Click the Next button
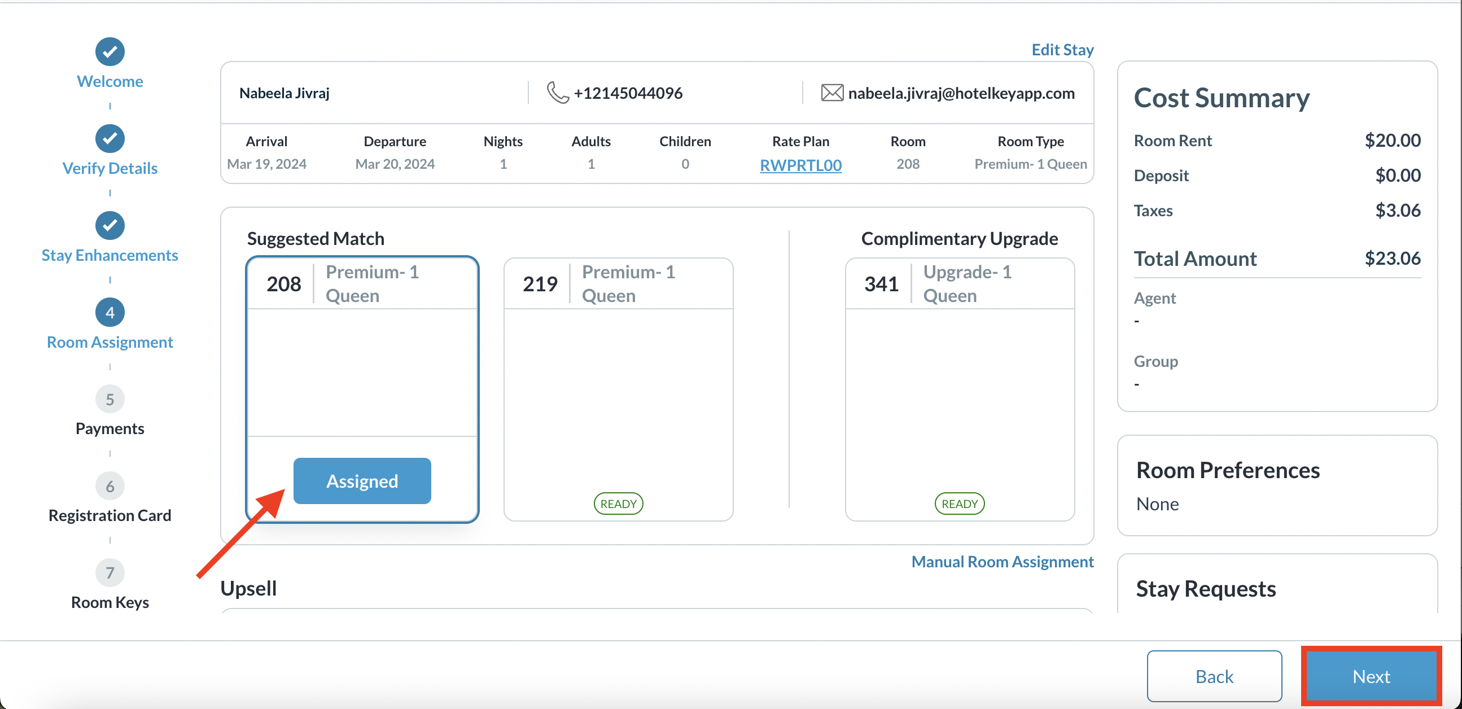This screenshot has height=709, width=1462. pos(1371,676)
